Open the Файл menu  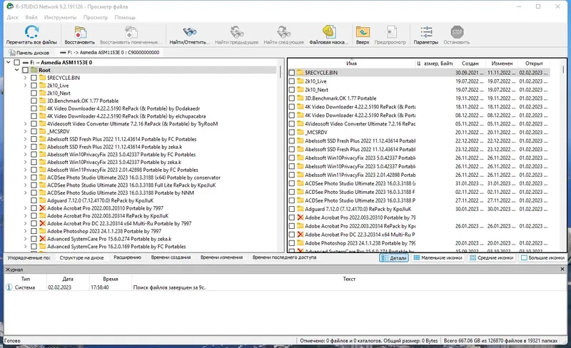[x=31, y=17]
